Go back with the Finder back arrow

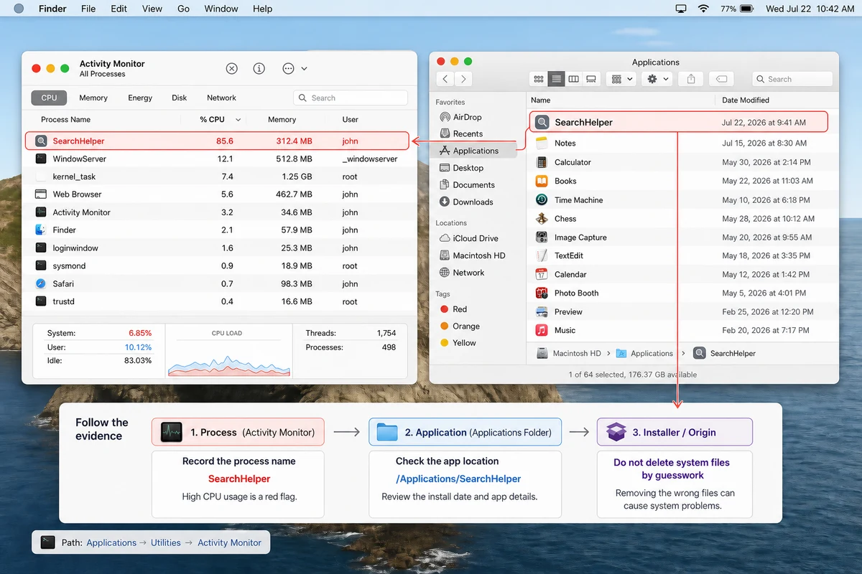[x=445, y=79]
